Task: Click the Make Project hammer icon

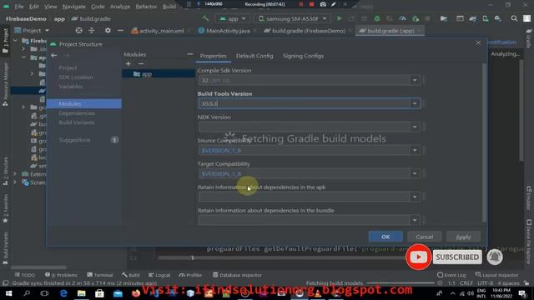Action: (x=205, y=18)
